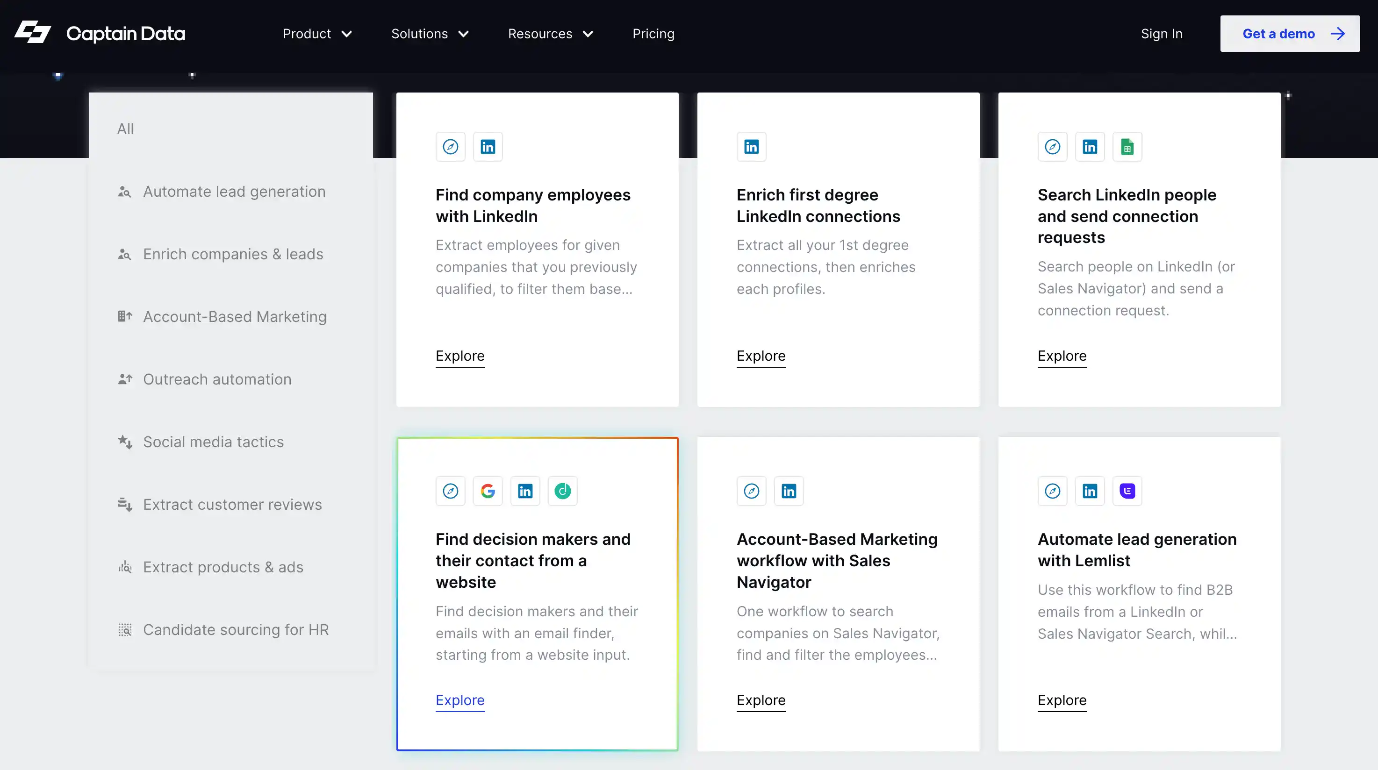Select Candidate sourcing for HR filter

(x=236, y=629)
